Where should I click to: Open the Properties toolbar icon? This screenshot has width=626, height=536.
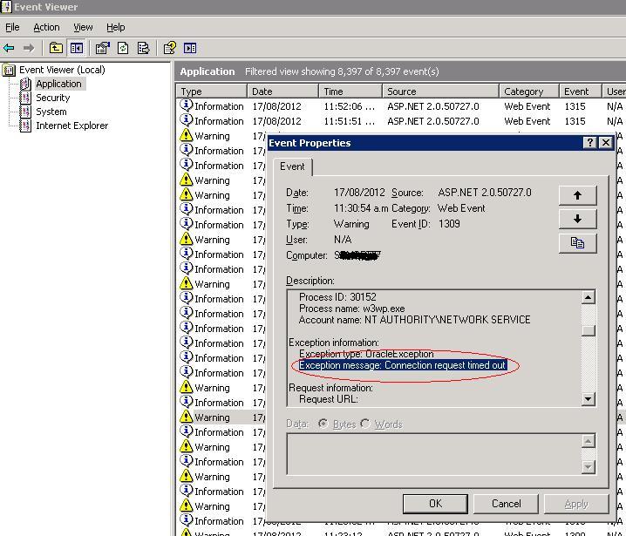[x=103, y=48]
